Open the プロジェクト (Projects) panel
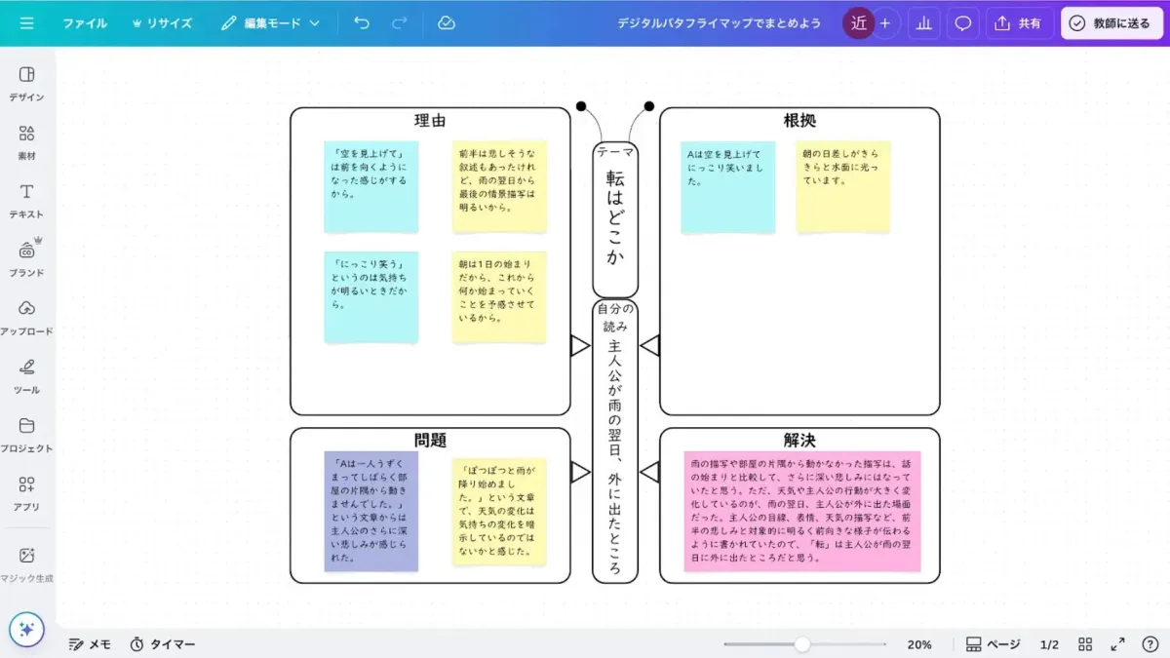This screenshot has width=1170, height=658. [x=26, y=435]
